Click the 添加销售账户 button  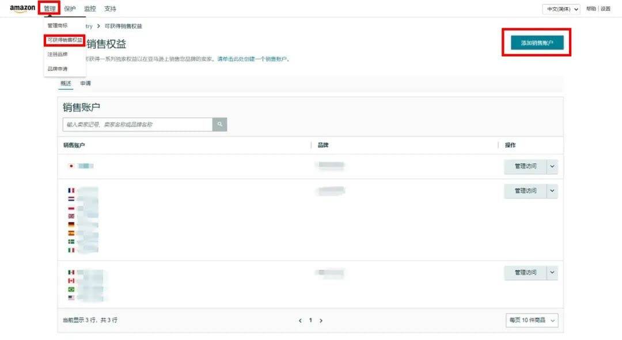(537, 43)
